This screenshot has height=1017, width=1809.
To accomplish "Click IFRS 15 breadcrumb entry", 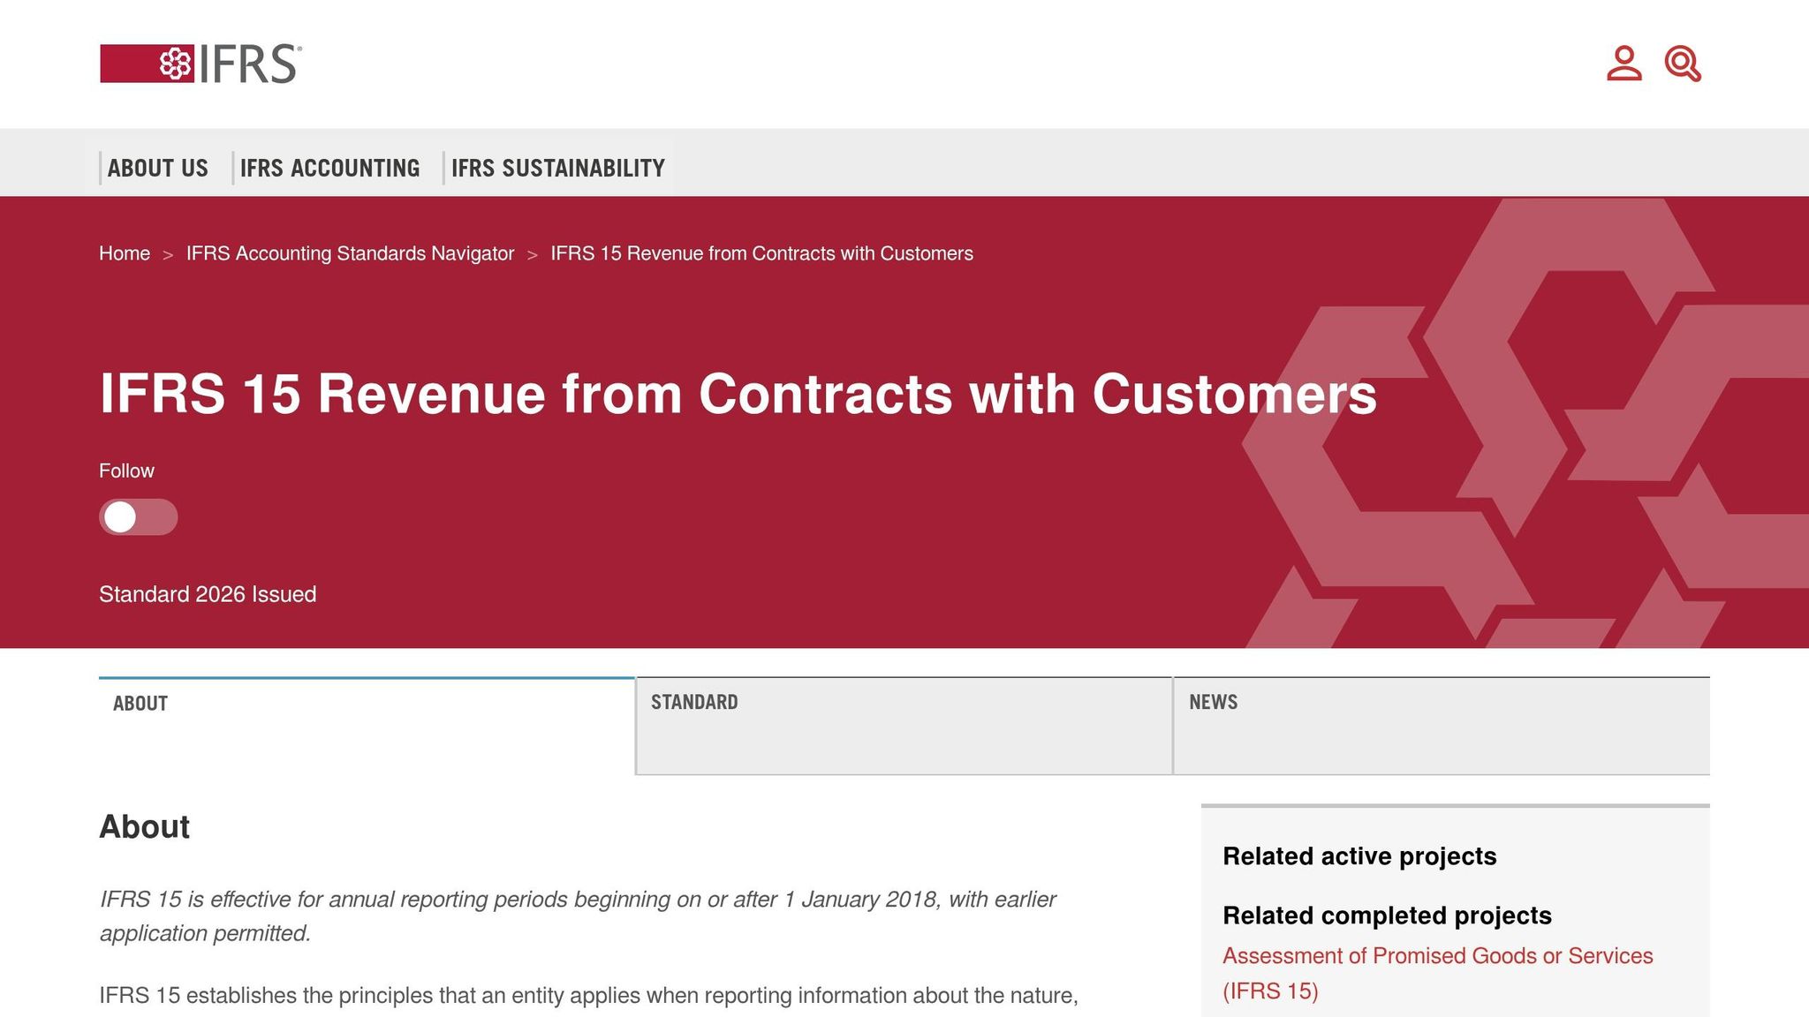I will click(761, 253).
